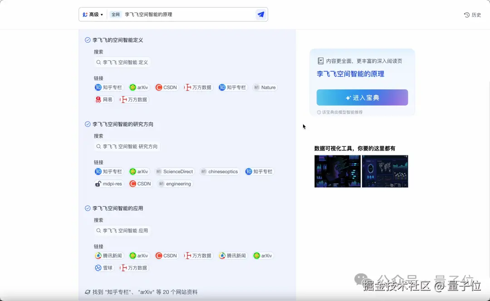Viewport: 490px width, 301px height.
Task: Click the book icon beside 内容更全面
Action: [x=321, y=61]
